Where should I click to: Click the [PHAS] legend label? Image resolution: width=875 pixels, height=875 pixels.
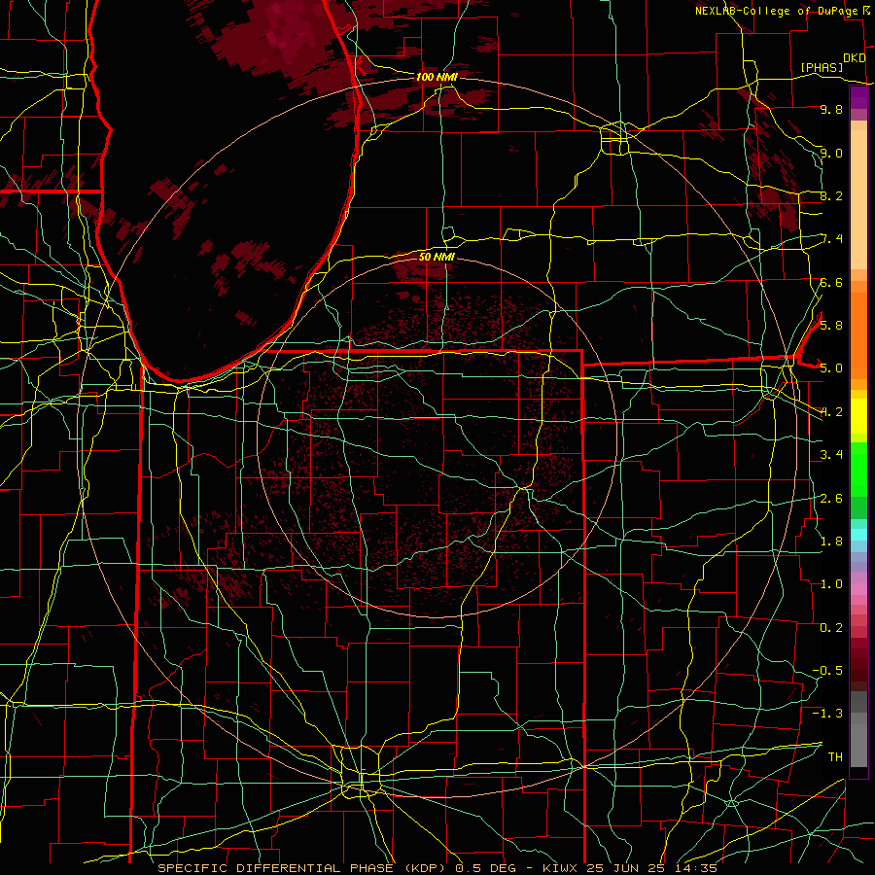point(822,67)
